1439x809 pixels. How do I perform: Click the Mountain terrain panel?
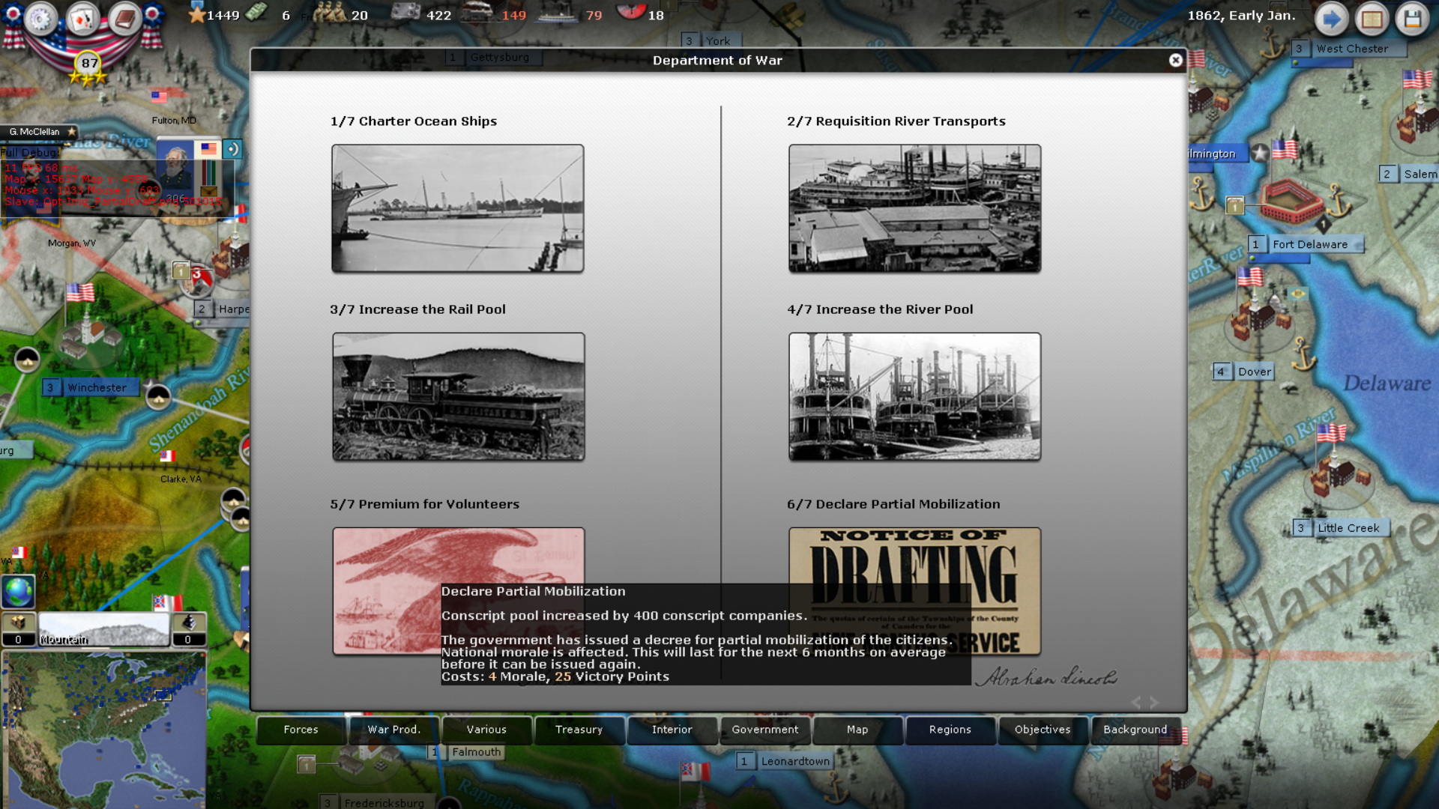click(x=104, y=629)
